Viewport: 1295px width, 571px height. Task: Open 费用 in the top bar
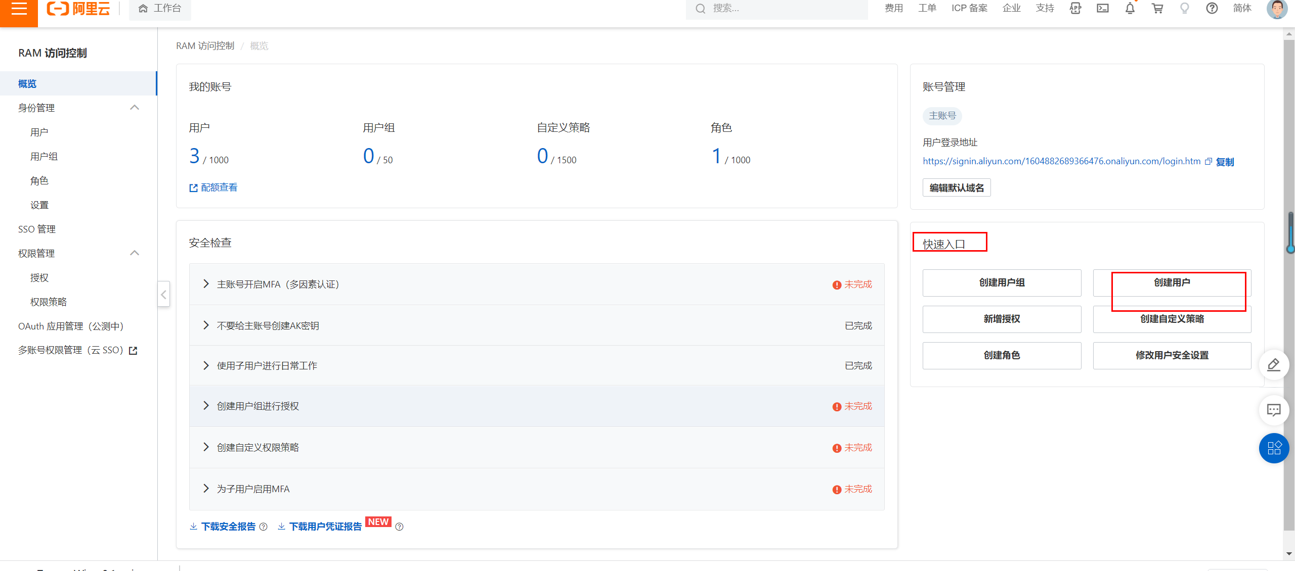(x=894, y=8)
